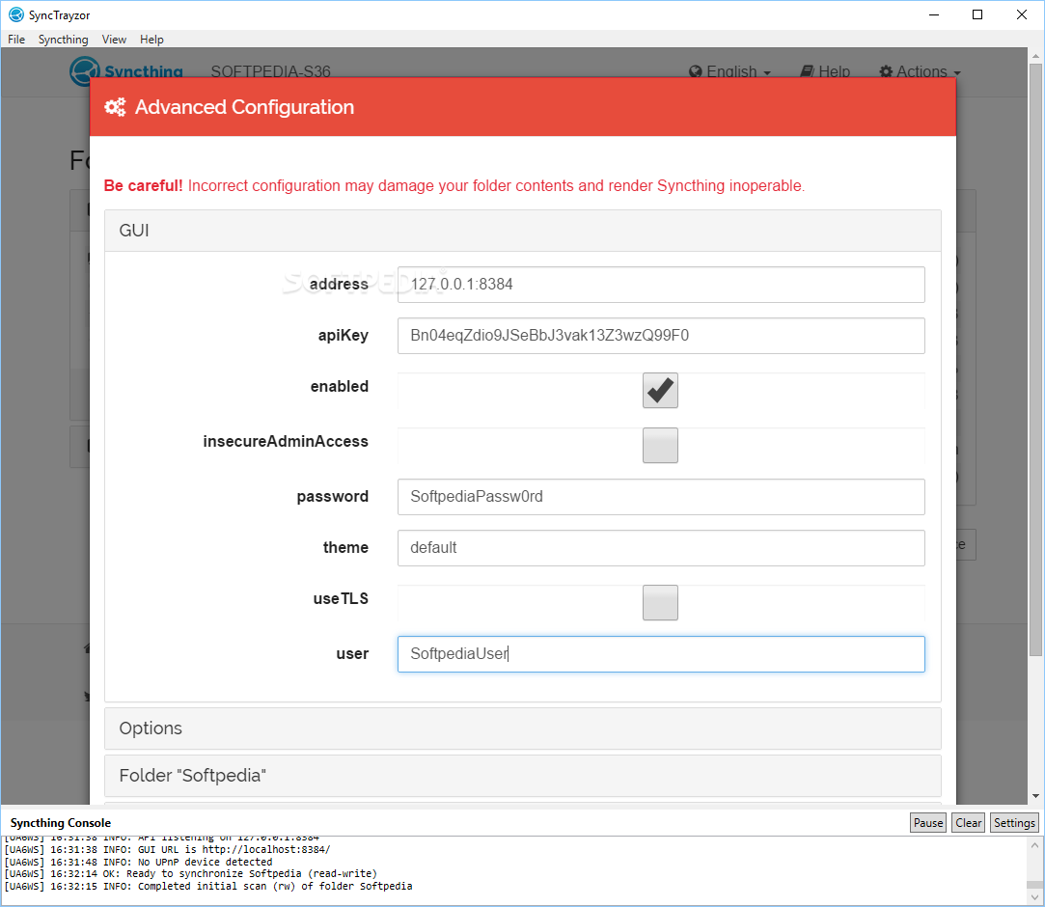
Task: Click the 'insecureAdminAccess' label
Action: 286,442
